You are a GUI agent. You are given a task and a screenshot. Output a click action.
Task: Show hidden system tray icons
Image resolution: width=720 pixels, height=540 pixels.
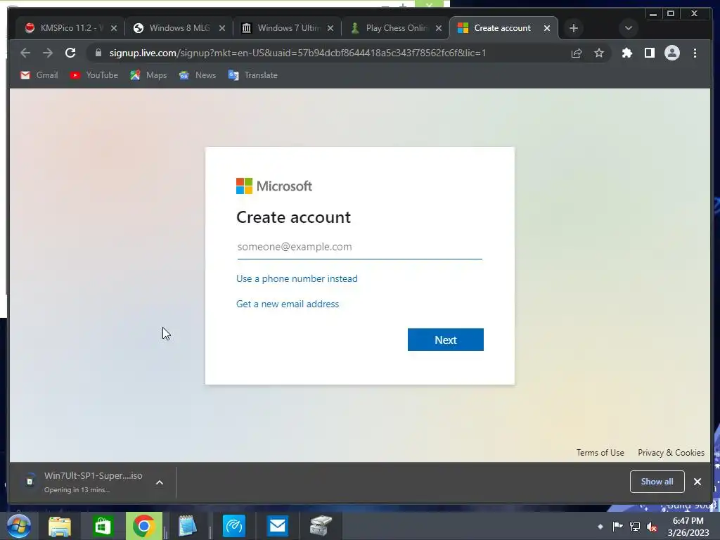pyautogui.click(x=600, y=527)
